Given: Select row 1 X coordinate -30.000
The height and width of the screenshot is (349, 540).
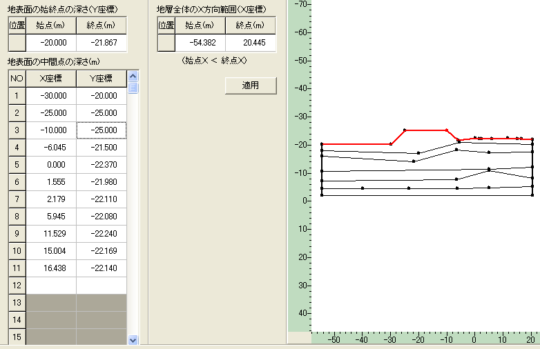Looking at the screenshot, I should [51, 96].
